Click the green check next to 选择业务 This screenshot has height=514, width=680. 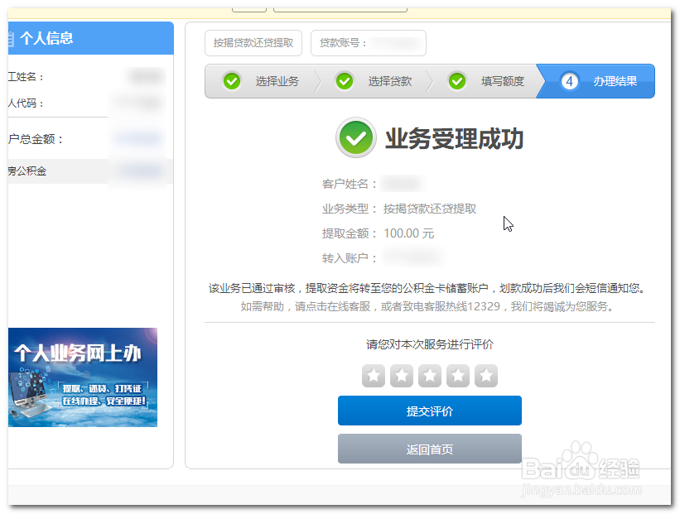coord(232,81)
